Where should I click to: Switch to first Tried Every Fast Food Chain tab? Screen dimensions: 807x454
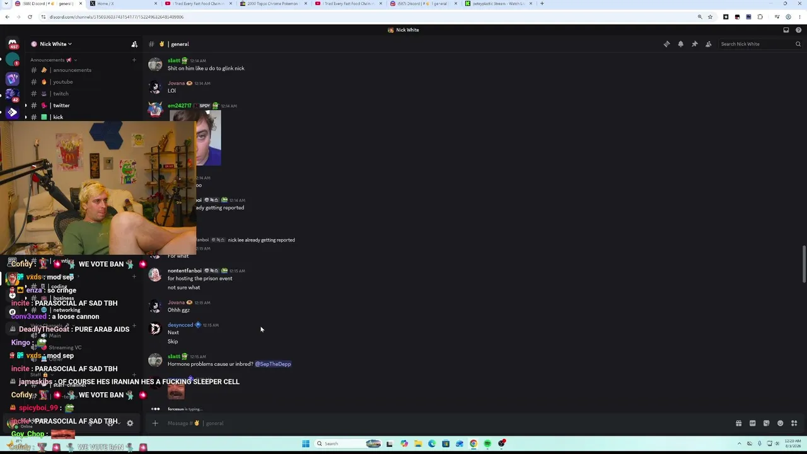tap(199, 4)
